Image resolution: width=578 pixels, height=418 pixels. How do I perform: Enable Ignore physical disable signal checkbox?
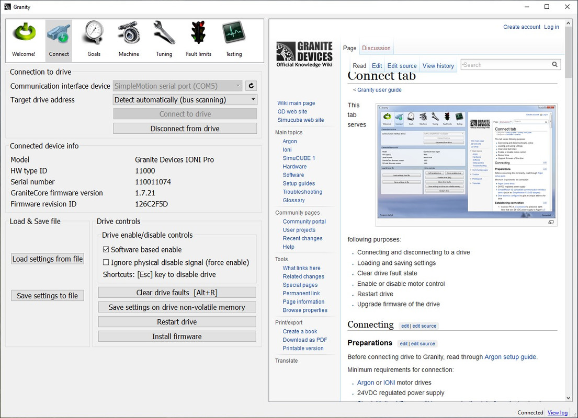click(x=106, y=262)
